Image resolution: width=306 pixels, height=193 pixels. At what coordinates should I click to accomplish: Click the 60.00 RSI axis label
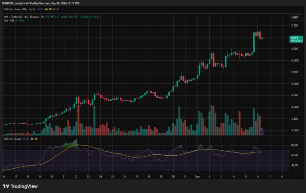[294, 155]
